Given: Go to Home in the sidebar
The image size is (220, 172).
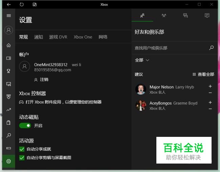Looking at the screenshot, I should tap(9, 45).
